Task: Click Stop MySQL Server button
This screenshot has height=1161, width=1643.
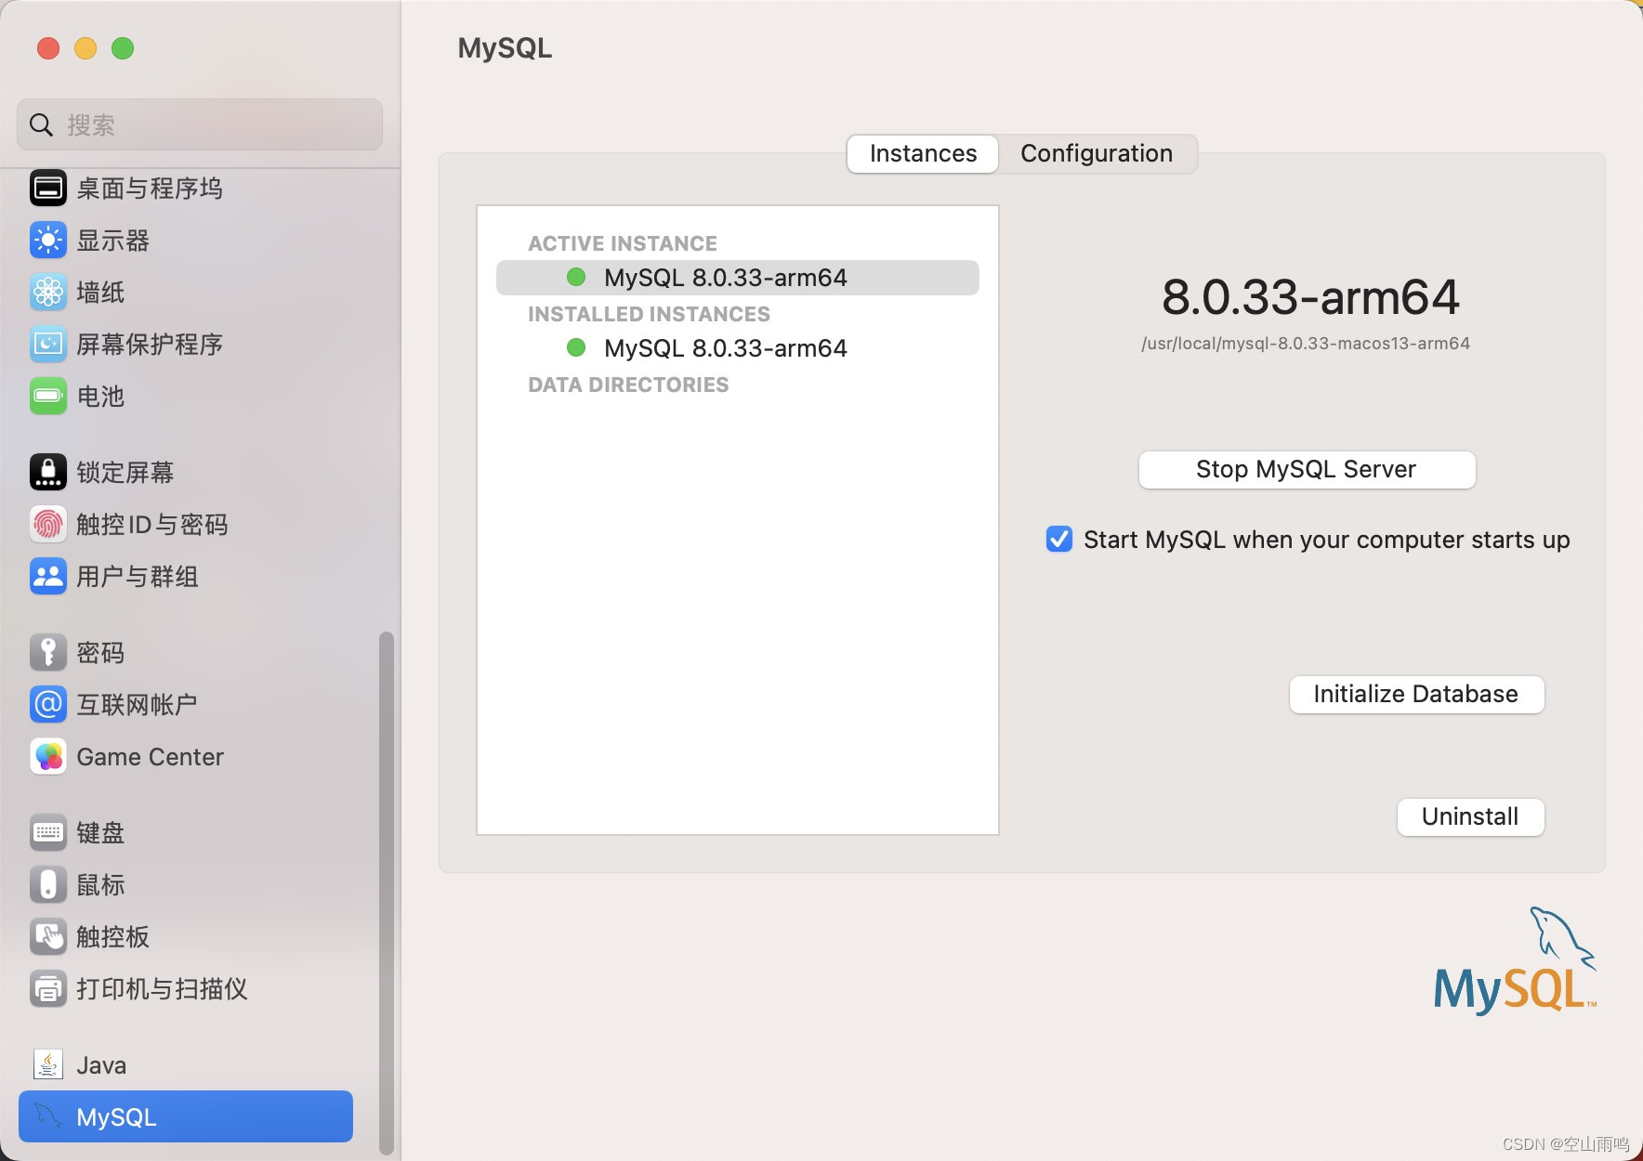Action: (1307, 469)
